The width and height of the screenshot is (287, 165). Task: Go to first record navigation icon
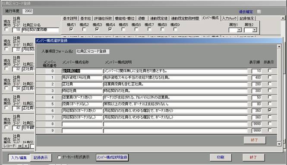[20, 146]
